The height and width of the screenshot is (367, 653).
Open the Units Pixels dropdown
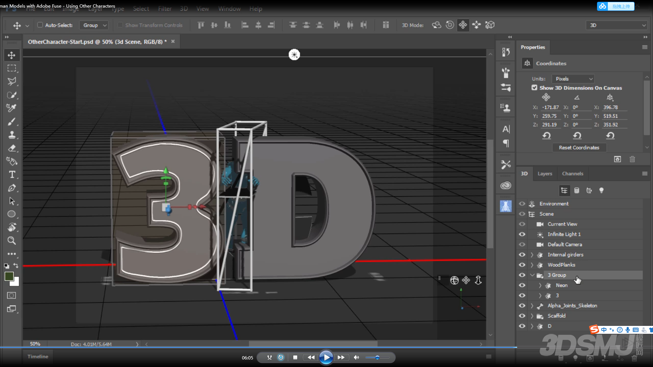573,79
